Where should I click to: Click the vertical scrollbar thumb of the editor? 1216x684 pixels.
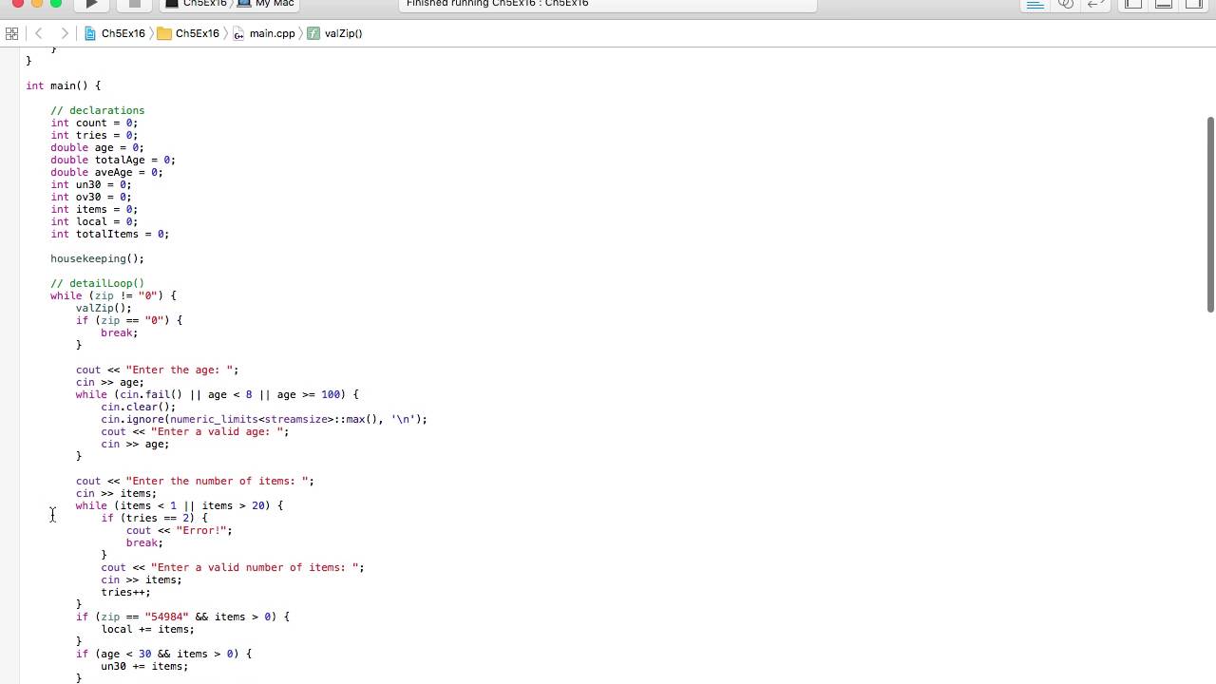(x=1210, y=214)
